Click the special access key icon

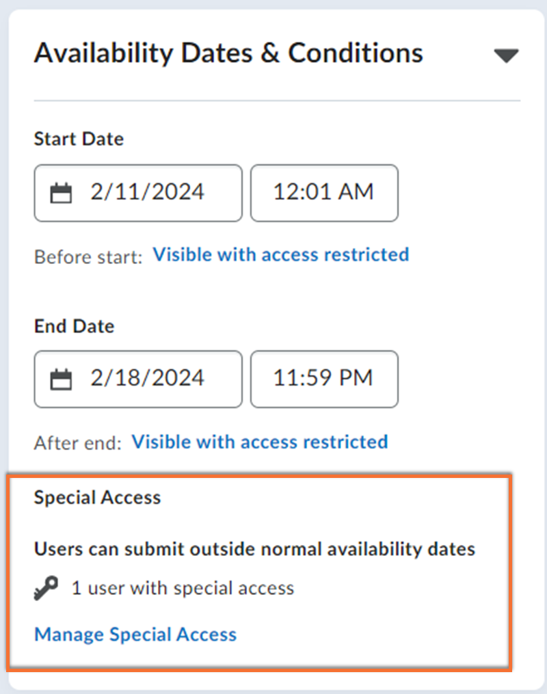click(x=46, y=588)
